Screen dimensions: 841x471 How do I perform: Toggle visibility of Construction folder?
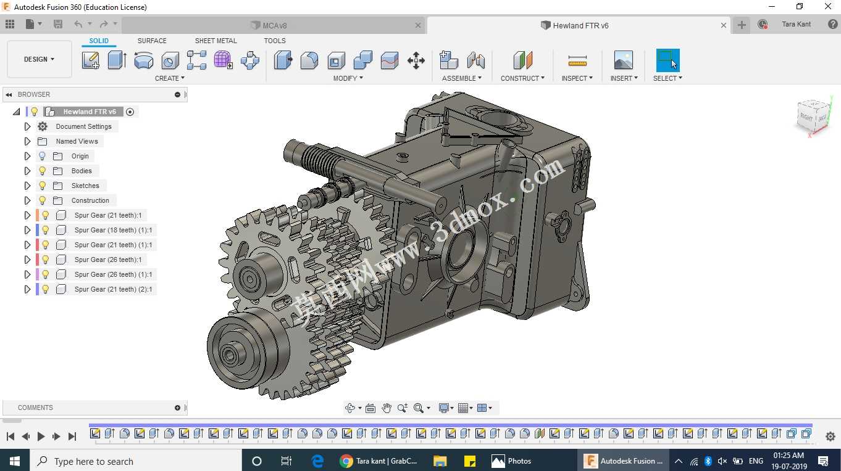[42, 200]
